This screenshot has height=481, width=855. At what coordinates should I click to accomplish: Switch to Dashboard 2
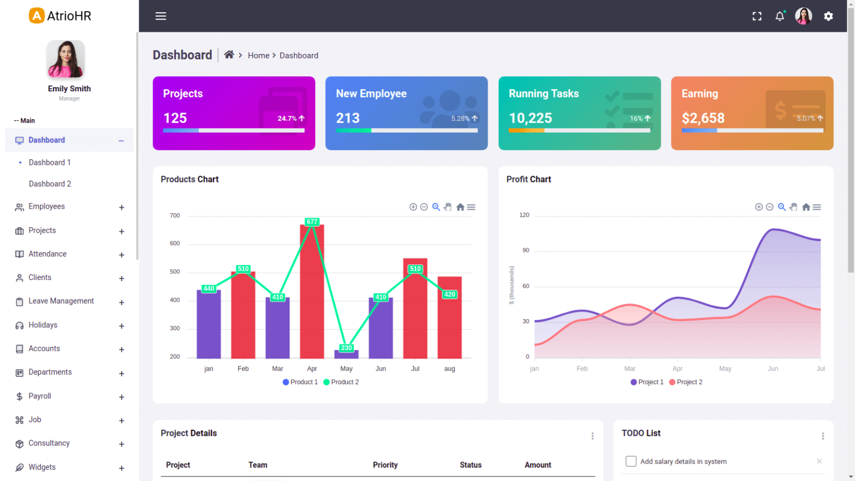click(50, 184)
